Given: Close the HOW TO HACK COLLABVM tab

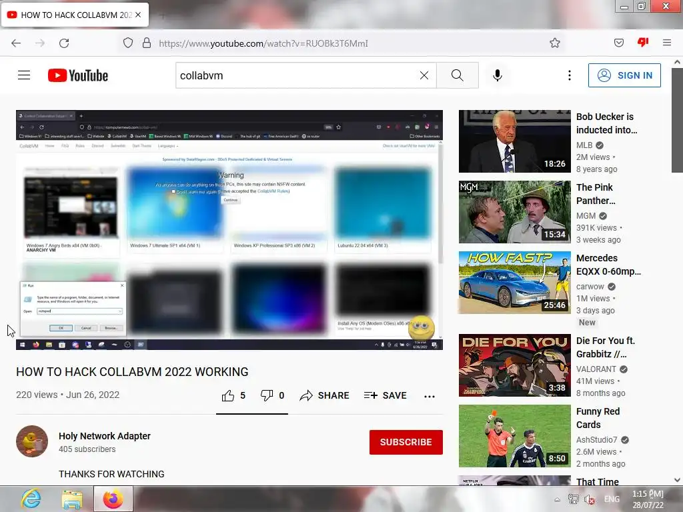Looking at the screenshot, I should pyautogui.click(x=138, y=15).
